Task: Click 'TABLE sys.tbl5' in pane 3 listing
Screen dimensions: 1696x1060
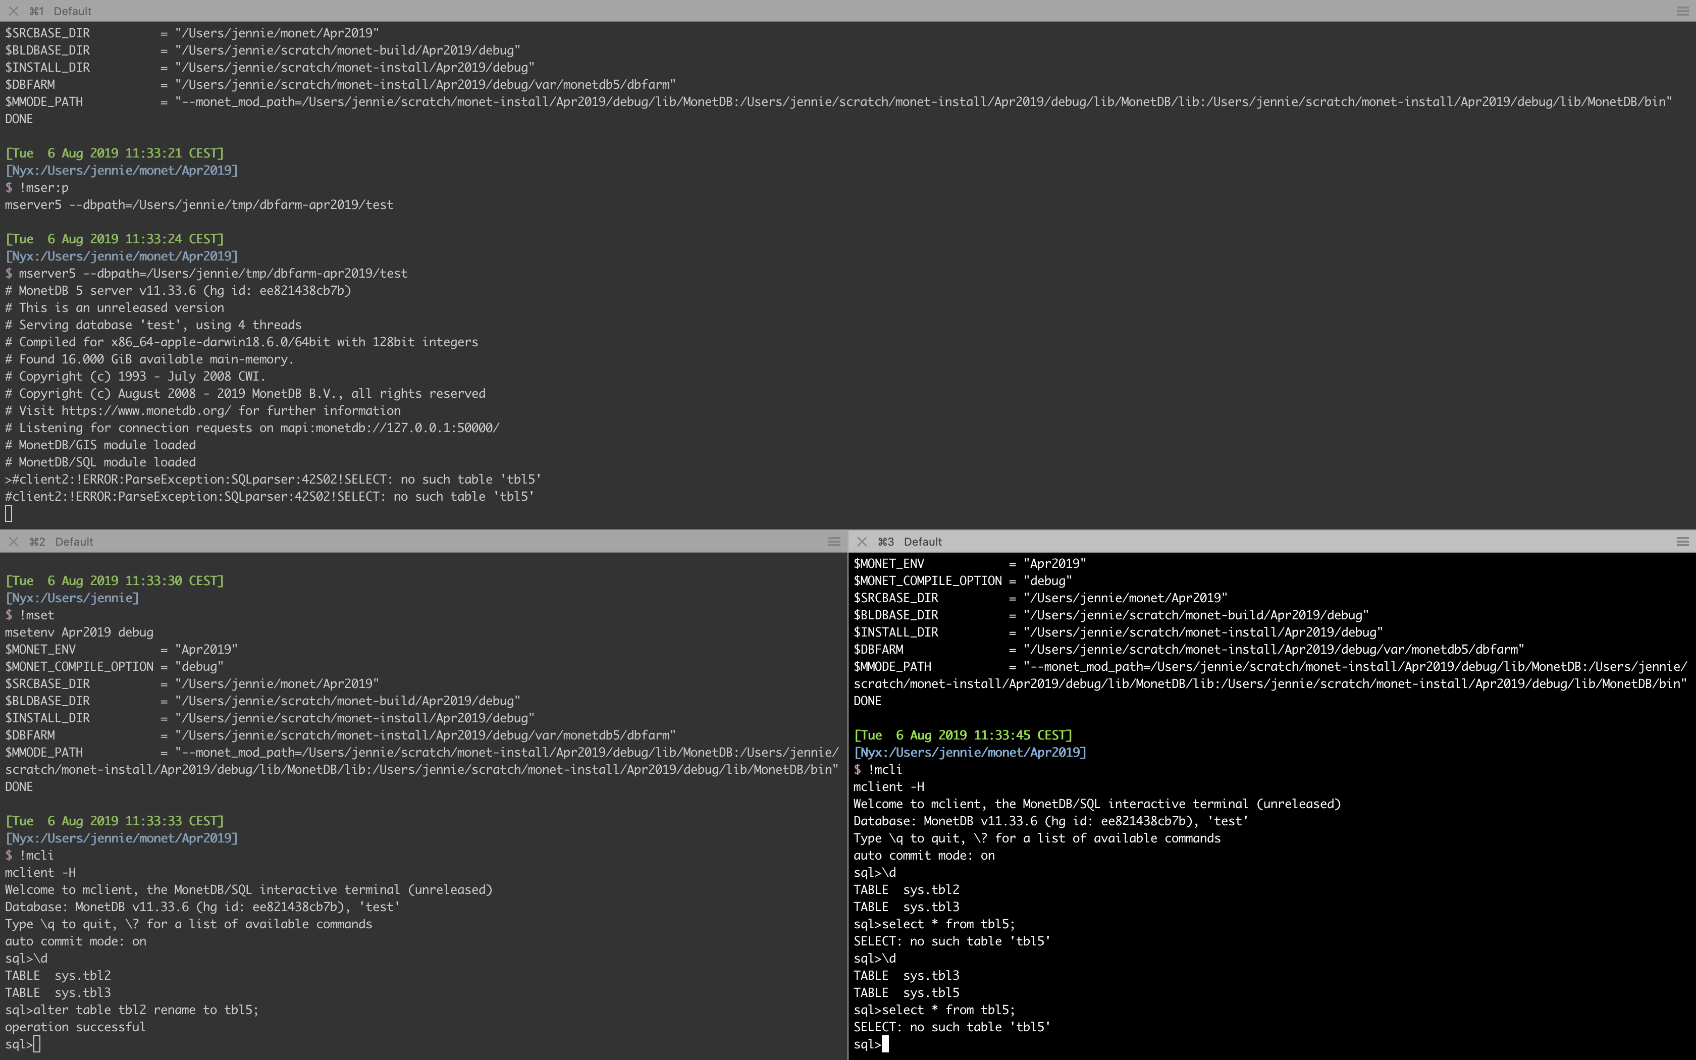Action: (x=906, y=993)
